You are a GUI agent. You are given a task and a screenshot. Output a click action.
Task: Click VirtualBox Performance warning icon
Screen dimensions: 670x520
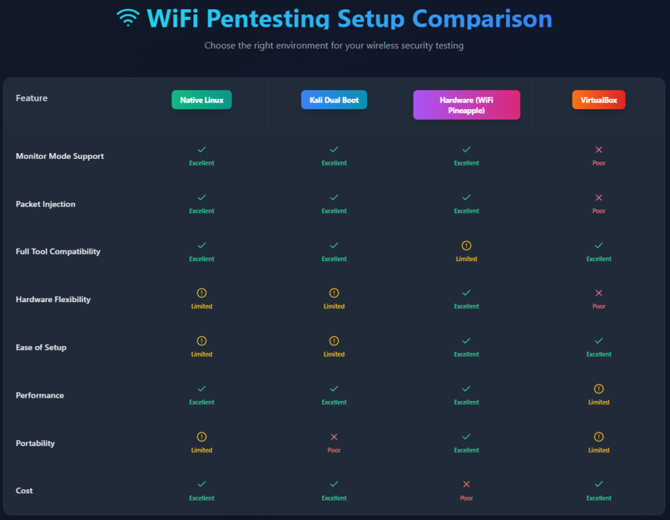pos(599,389)
